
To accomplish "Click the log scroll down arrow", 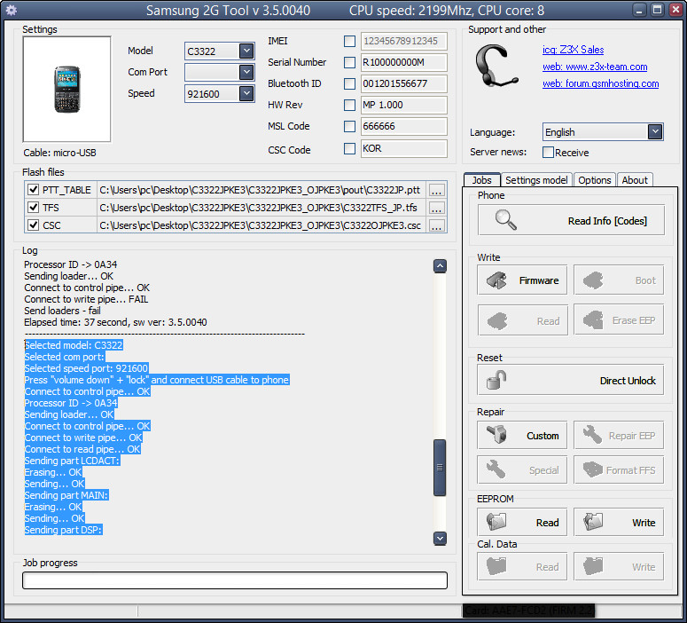I will click(440, 538).
